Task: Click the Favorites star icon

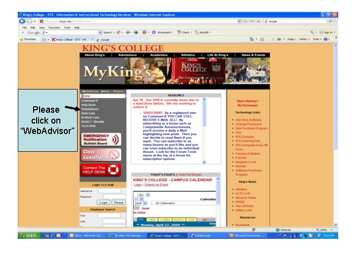Action: point(22,39)
